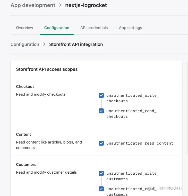The width and height of the screenshot is (188, 196).
Task: Toggle the unauthenticated_read_checkouts checkbox
Action: pos(101,111)
